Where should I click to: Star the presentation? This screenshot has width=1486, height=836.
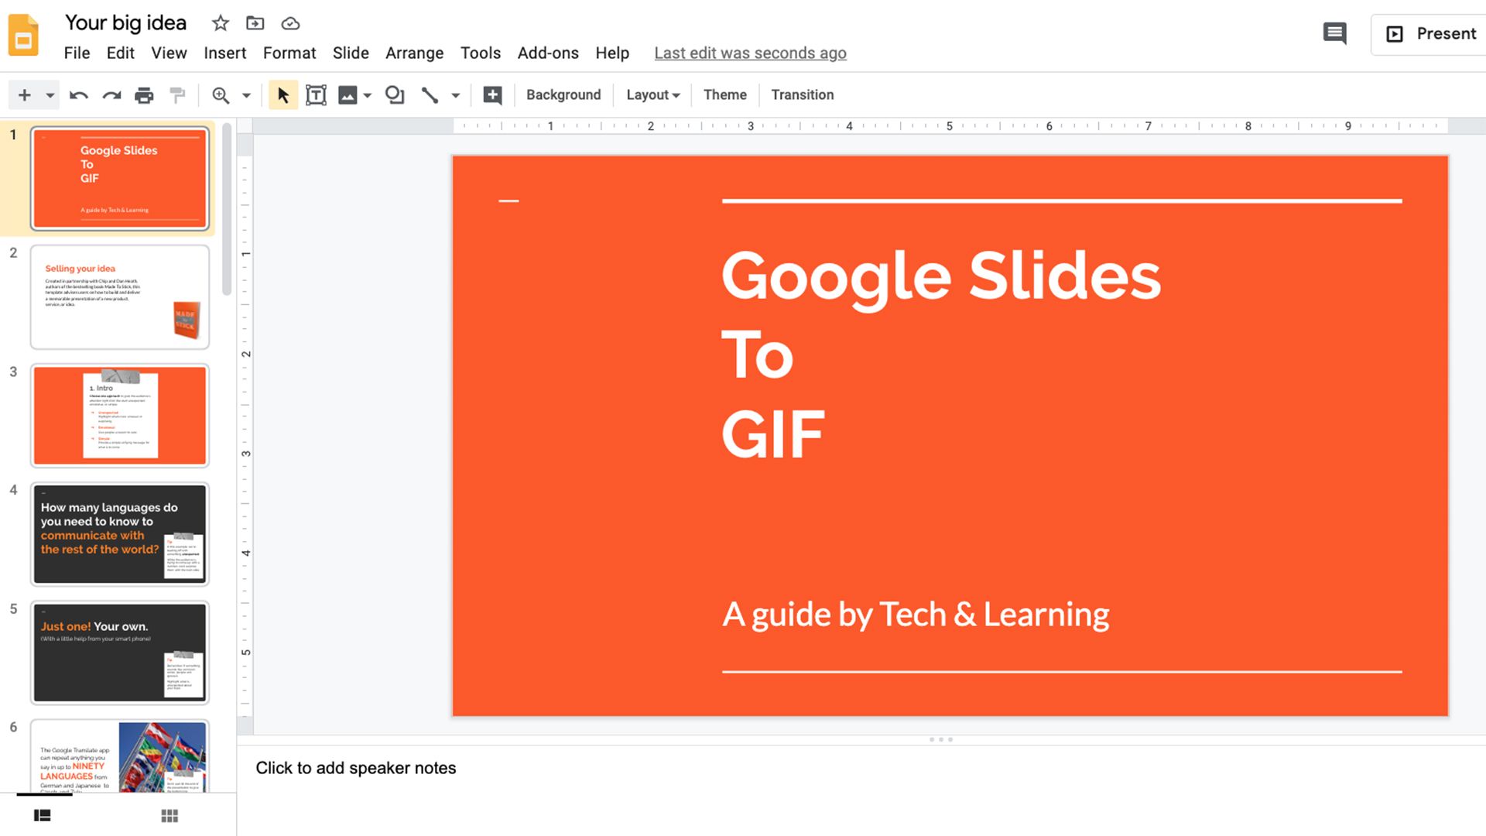220,23
